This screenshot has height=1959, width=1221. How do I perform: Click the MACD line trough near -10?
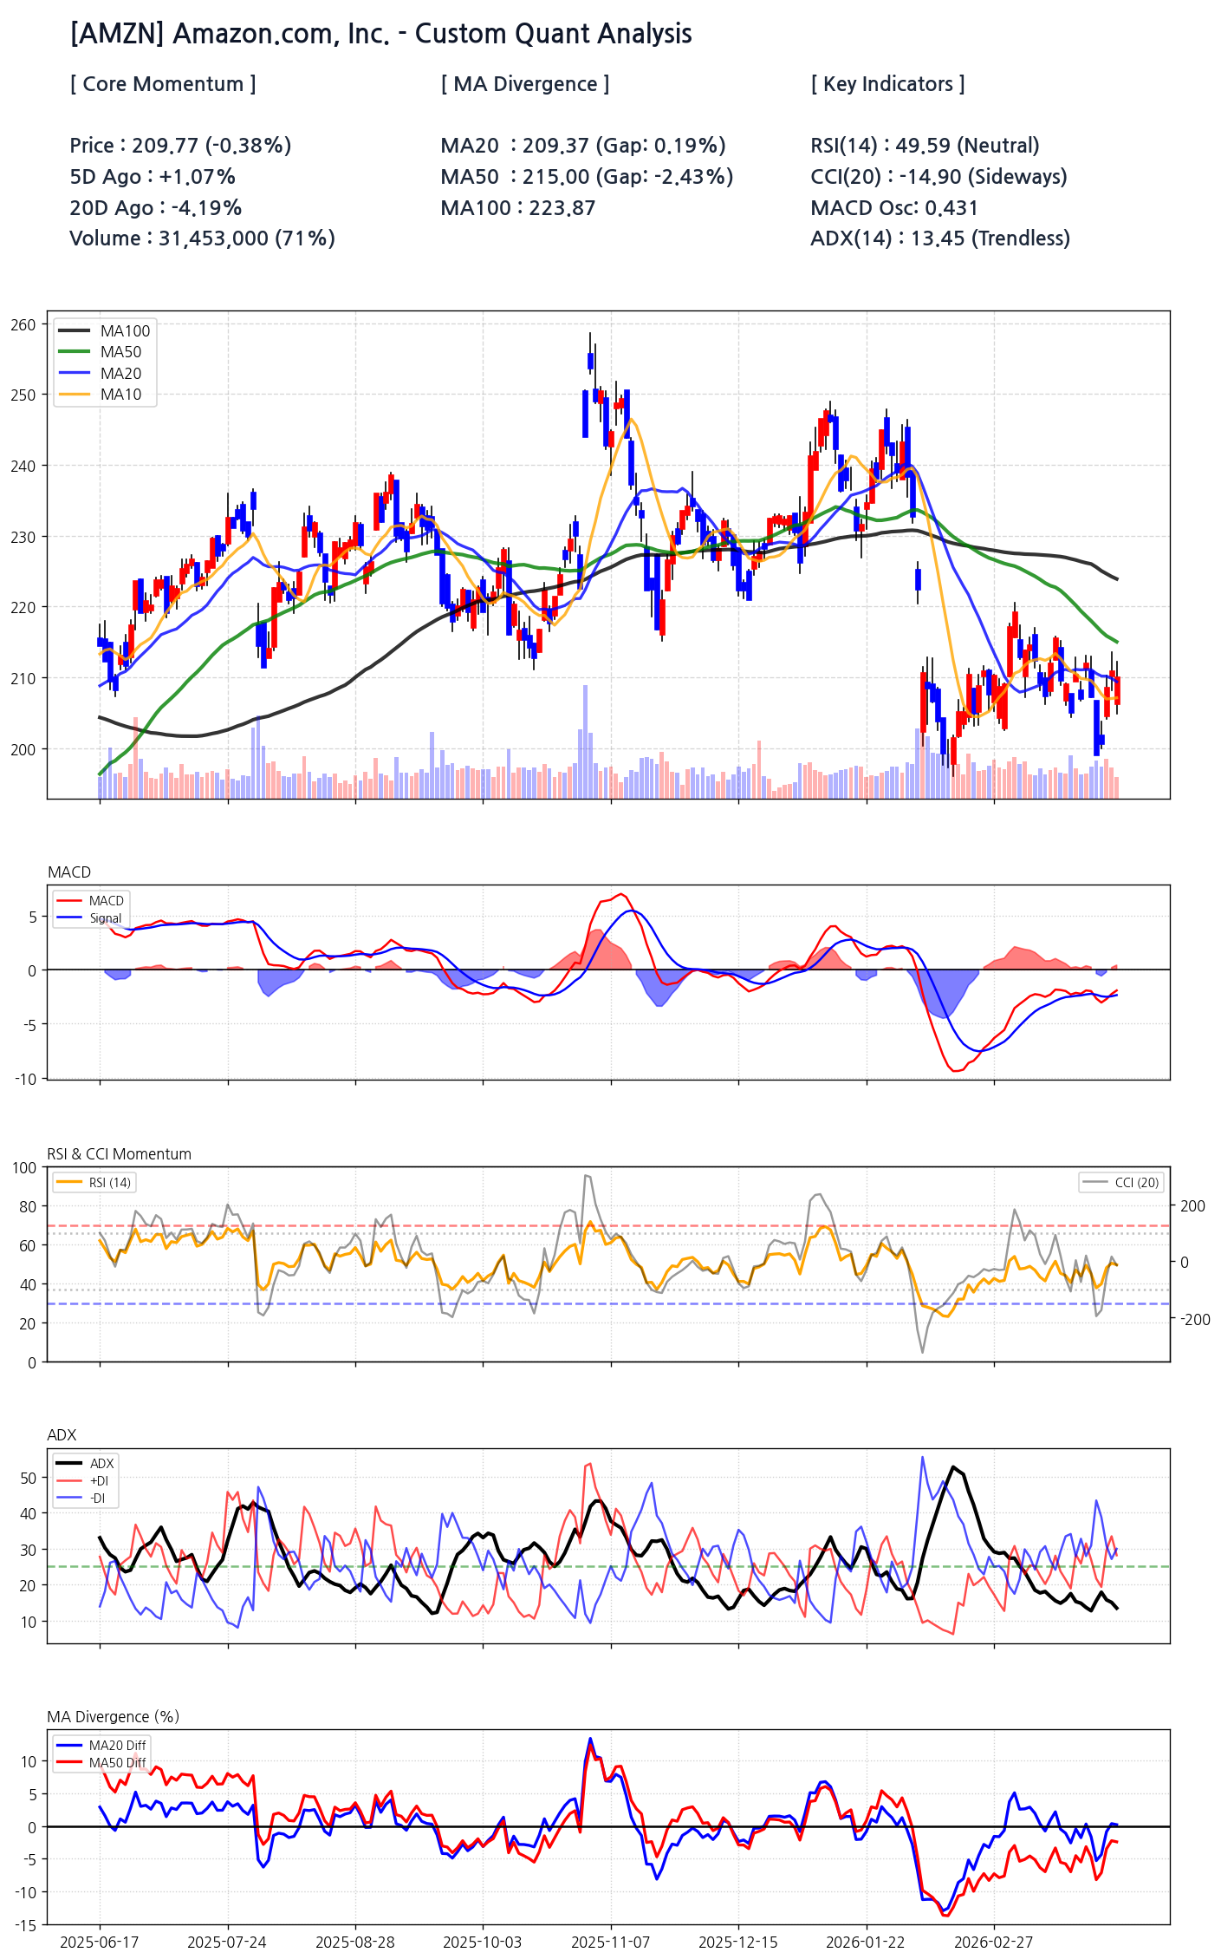pyautogui.click(x=955, y=1070)
